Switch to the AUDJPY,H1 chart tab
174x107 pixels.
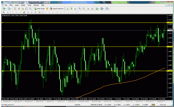tap(139, 101)
